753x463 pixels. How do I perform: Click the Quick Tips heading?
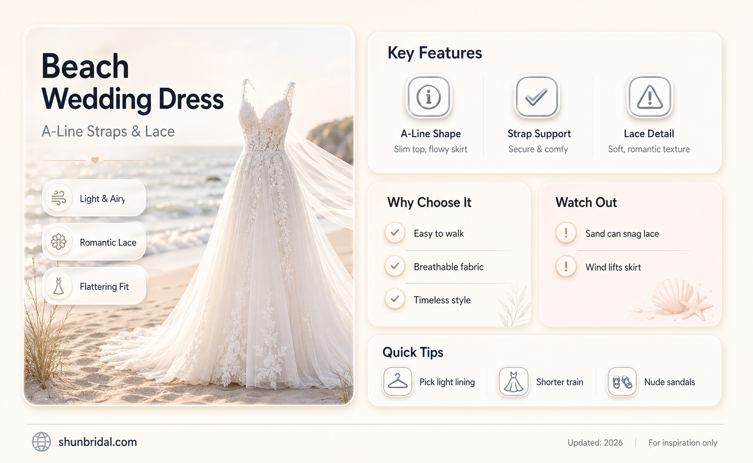[x=413, y=352]
